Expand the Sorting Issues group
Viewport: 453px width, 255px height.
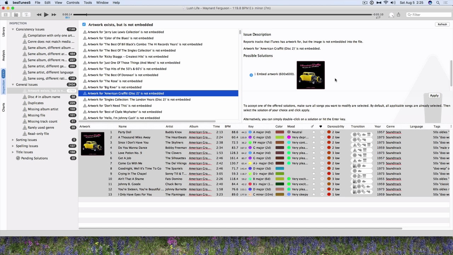(x=13, y=140)
